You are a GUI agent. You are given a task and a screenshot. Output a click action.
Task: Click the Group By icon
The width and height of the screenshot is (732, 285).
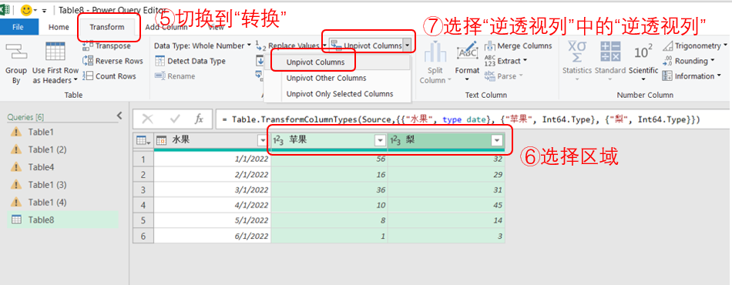[x=16, y=52]
